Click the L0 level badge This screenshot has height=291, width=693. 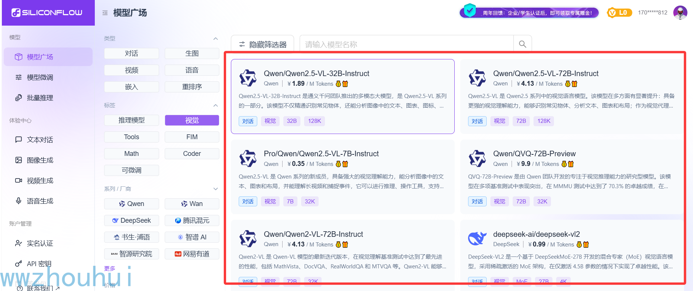(x=619, y=13)
